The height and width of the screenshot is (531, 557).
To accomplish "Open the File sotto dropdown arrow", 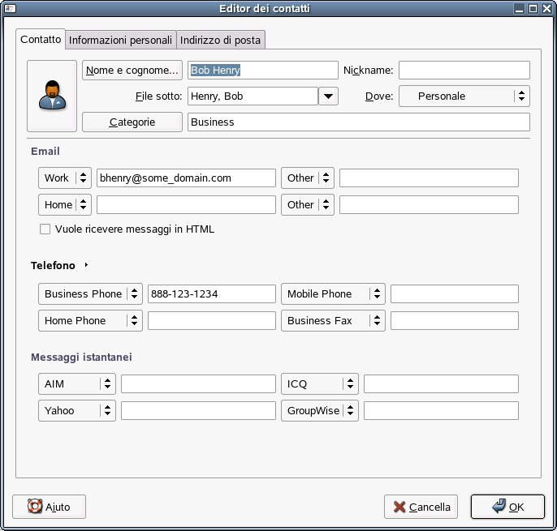I will click(329, 96).
